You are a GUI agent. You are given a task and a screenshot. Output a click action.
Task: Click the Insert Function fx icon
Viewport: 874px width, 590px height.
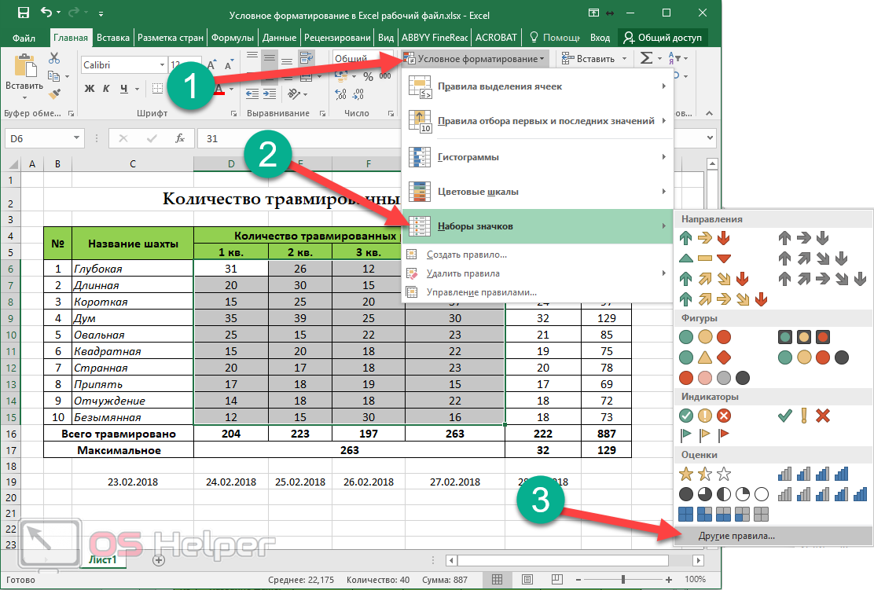180,138
